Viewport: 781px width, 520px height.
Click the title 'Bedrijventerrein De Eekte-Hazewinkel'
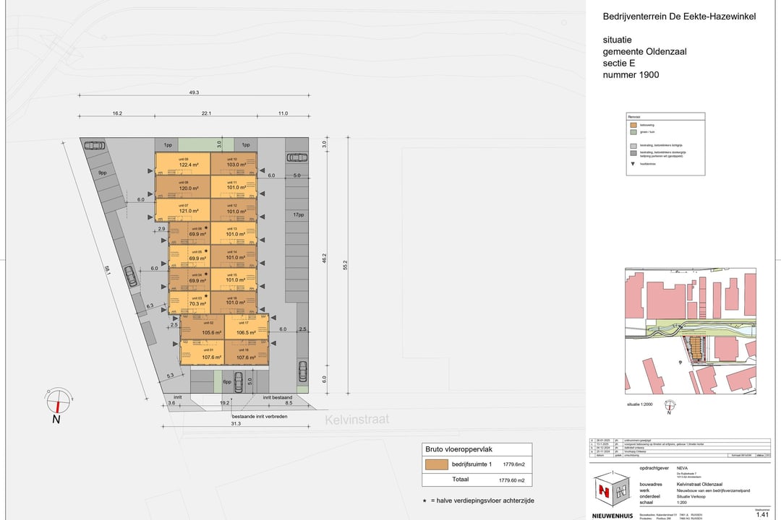coord(679,17)
